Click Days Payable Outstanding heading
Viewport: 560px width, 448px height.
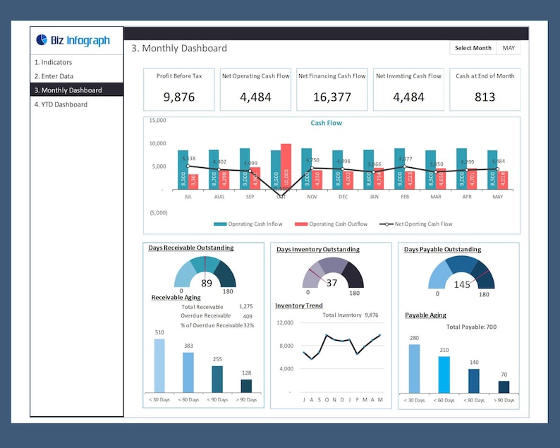(442, 249)
